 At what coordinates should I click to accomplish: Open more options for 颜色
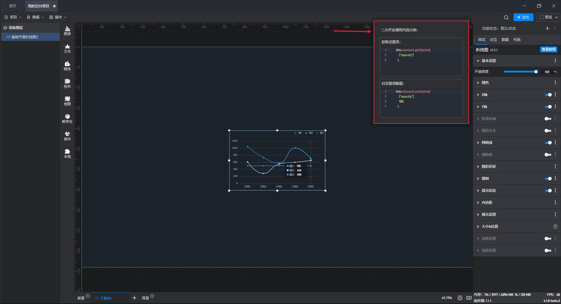click(x=555, y=83)
